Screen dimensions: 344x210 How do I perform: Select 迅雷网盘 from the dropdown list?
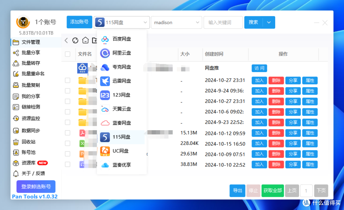point(122,81)
